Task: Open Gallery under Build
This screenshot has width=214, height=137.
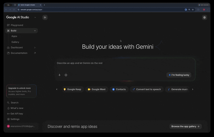Action: (x=15, y=42)
